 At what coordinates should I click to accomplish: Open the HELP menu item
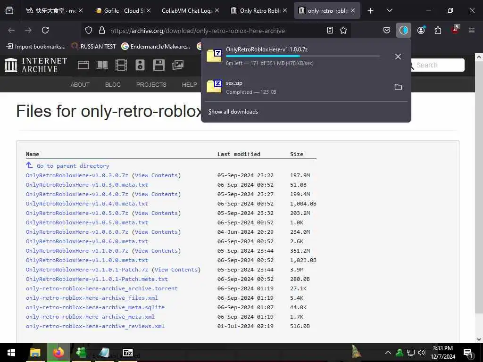pos(190,85)
